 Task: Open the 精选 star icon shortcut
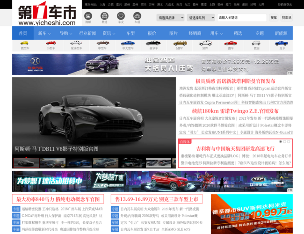pyautogui.click(x=105, y=18)
